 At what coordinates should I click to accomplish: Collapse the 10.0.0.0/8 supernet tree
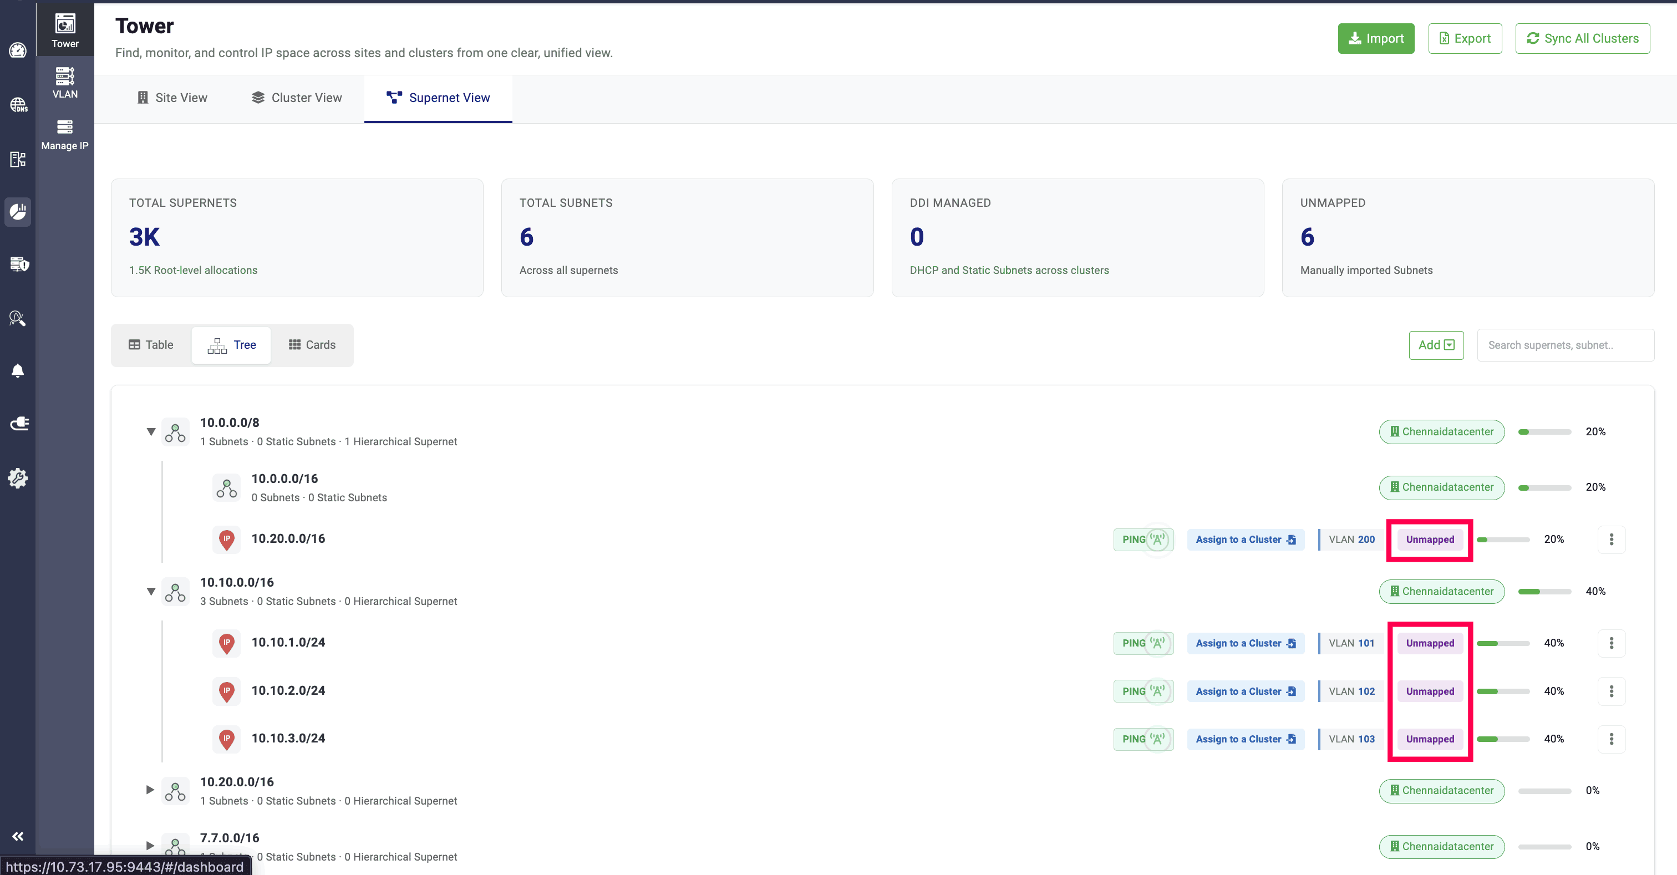[150, 431]
